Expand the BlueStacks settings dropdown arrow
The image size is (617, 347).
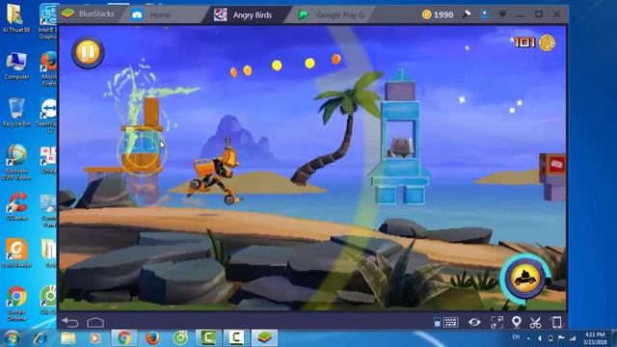(502, 14)
